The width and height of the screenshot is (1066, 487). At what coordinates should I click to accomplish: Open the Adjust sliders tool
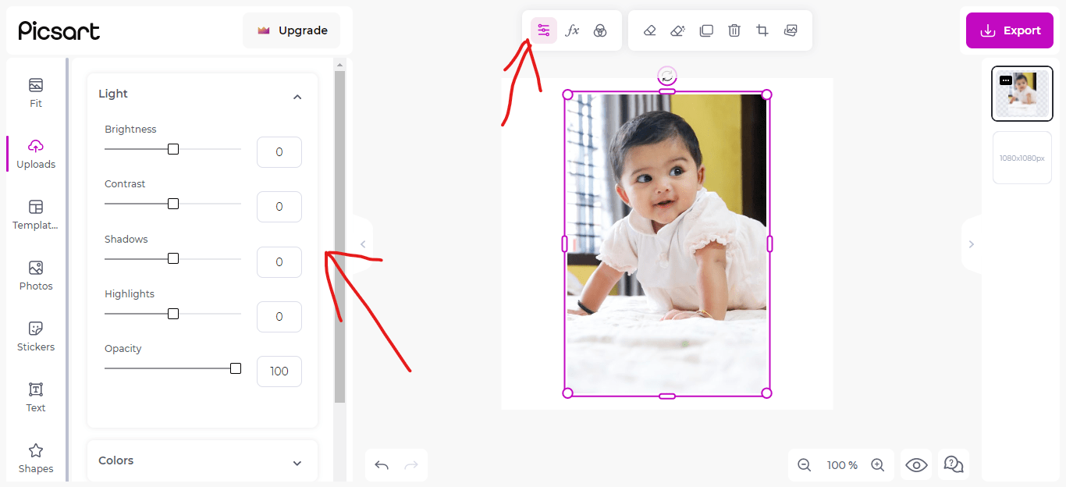click(x=544, y=30)
